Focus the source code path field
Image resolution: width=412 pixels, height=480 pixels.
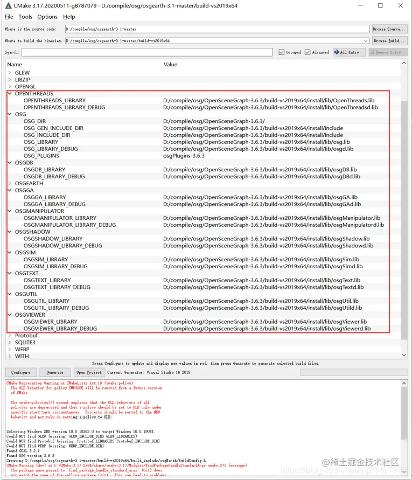(217, 29)
